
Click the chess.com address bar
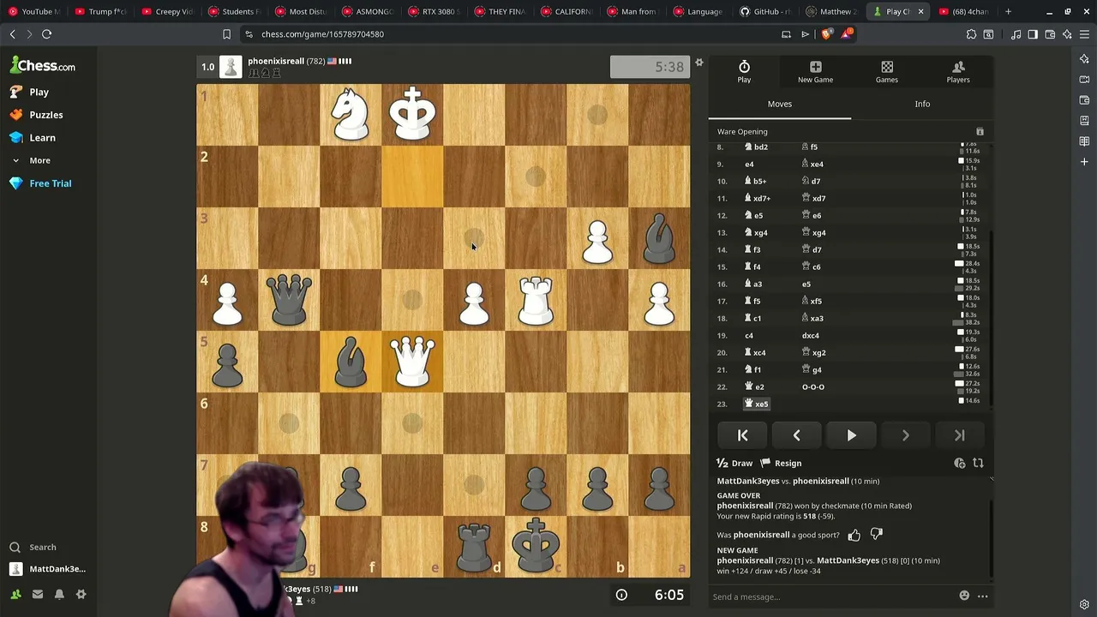click(x=506, y=34)
